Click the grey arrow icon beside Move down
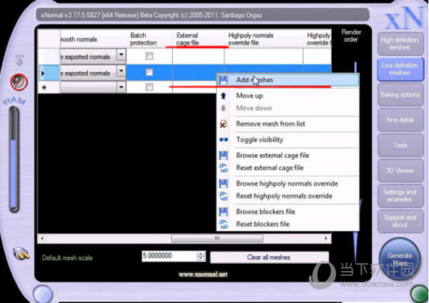The height and width of the screenshot is (303, 429). [x=223, y=108]
